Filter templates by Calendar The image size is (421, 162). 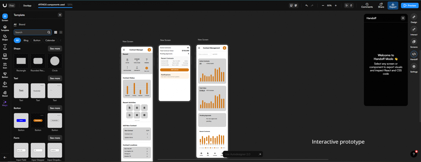pos(50,40)
